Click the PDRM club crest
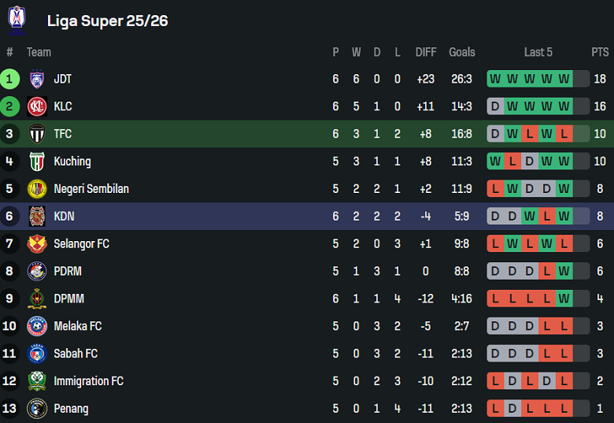The image size is (614, 423). point(37,272)
